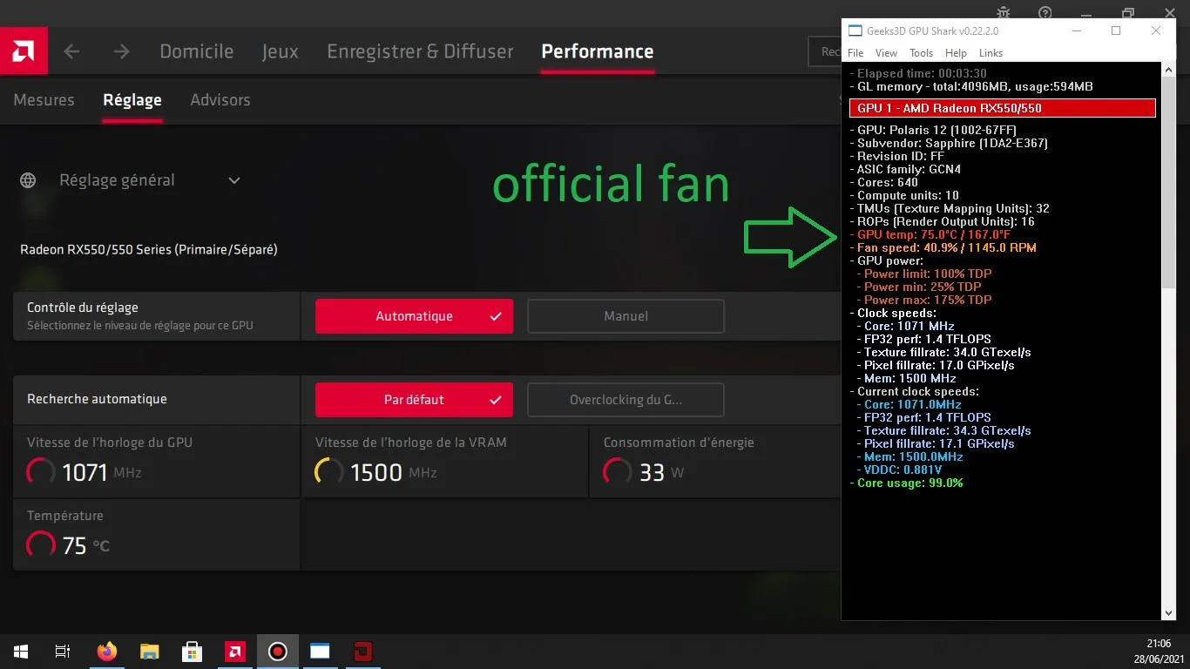Screen dimensions: 1190x669
Task: Open Radeon Software help question mark
Action: pos(1045,13)
